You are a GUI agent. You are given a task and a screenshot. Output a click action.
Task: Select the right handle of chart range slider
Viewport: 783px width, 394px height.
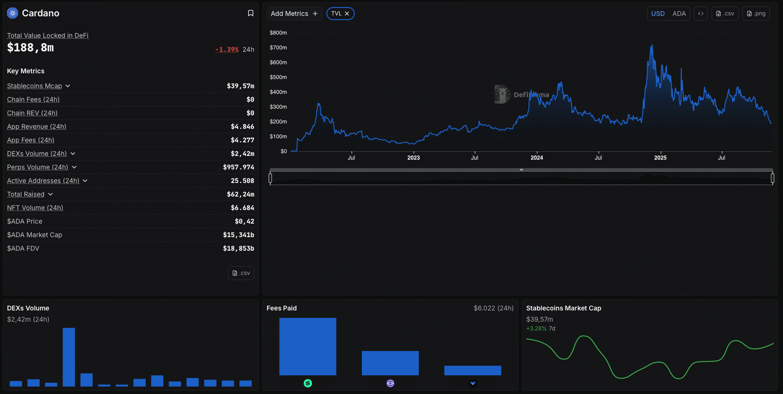point(772,178)
